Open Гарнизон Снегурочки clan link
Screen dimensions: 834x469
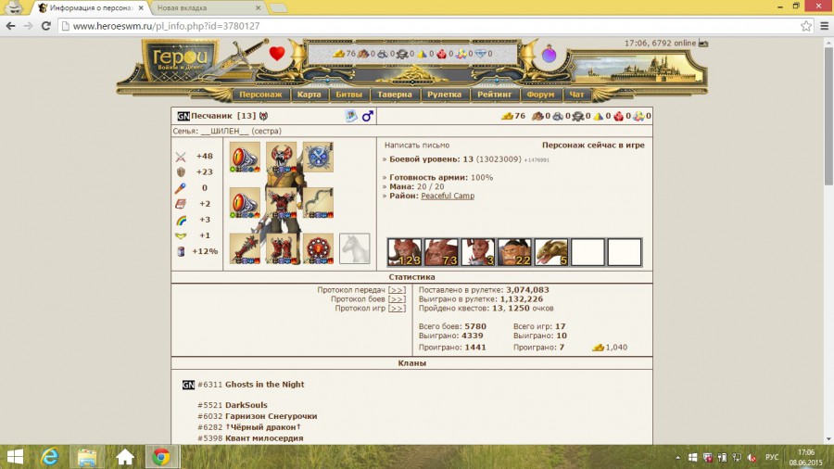272,416
